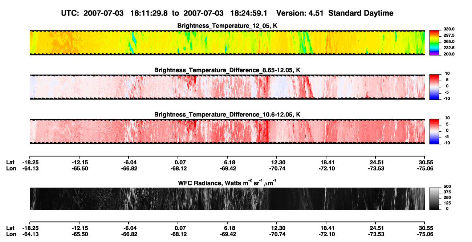Click the "232.5" colorbar tick label
This screenshot has width=472, height=242.
[448, 48]
